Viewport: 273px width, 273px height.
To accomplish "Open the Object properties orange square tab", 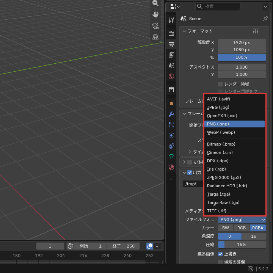I will (x=171, y=104).
